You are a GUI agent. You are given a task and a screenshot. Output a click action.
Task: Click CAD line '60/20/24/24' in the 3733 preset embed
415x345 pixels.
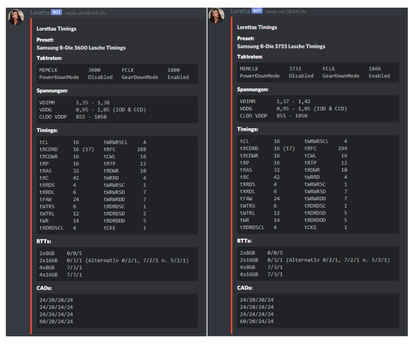[x=257, y=321]
